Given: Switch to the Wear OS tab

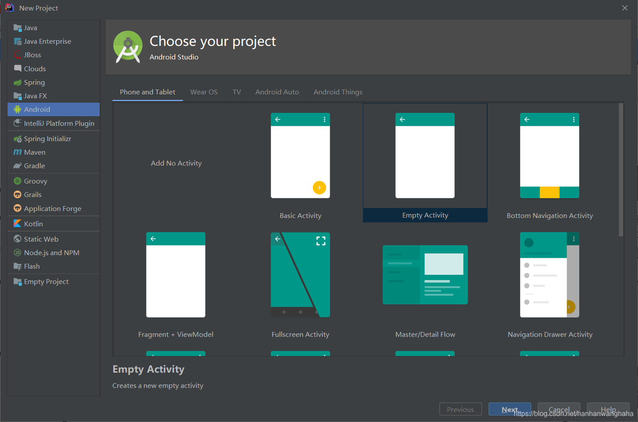Looking at the screenshot, I should [204, 92].
